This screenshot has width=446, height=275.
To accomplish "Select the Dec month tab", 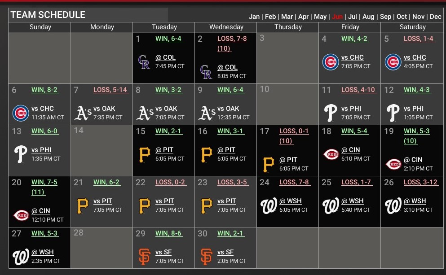I will coord(436,17).
